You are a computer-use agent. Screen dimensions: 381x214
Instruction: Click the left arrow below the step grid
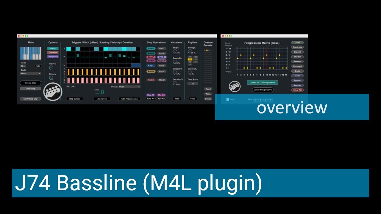68,86
